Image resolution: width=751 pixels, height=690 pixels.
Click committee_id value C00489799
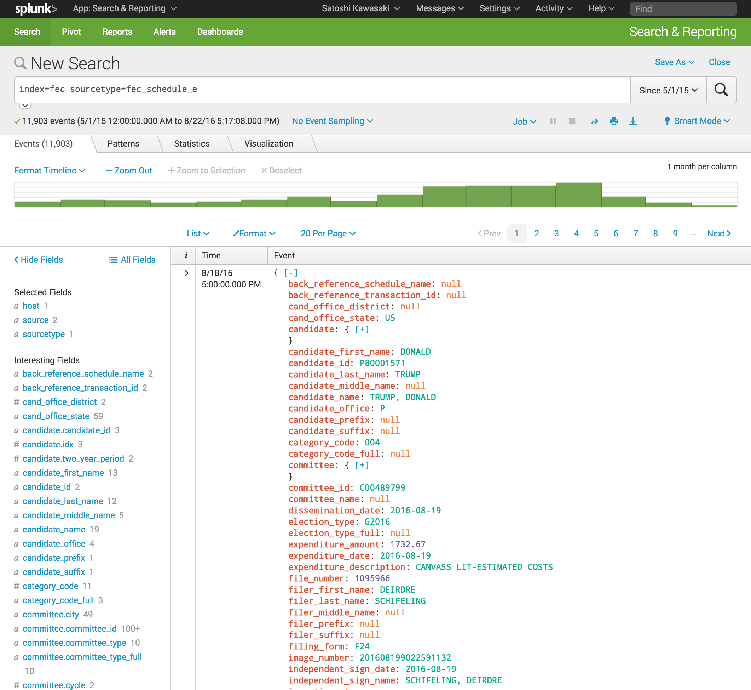coord(382,487)
